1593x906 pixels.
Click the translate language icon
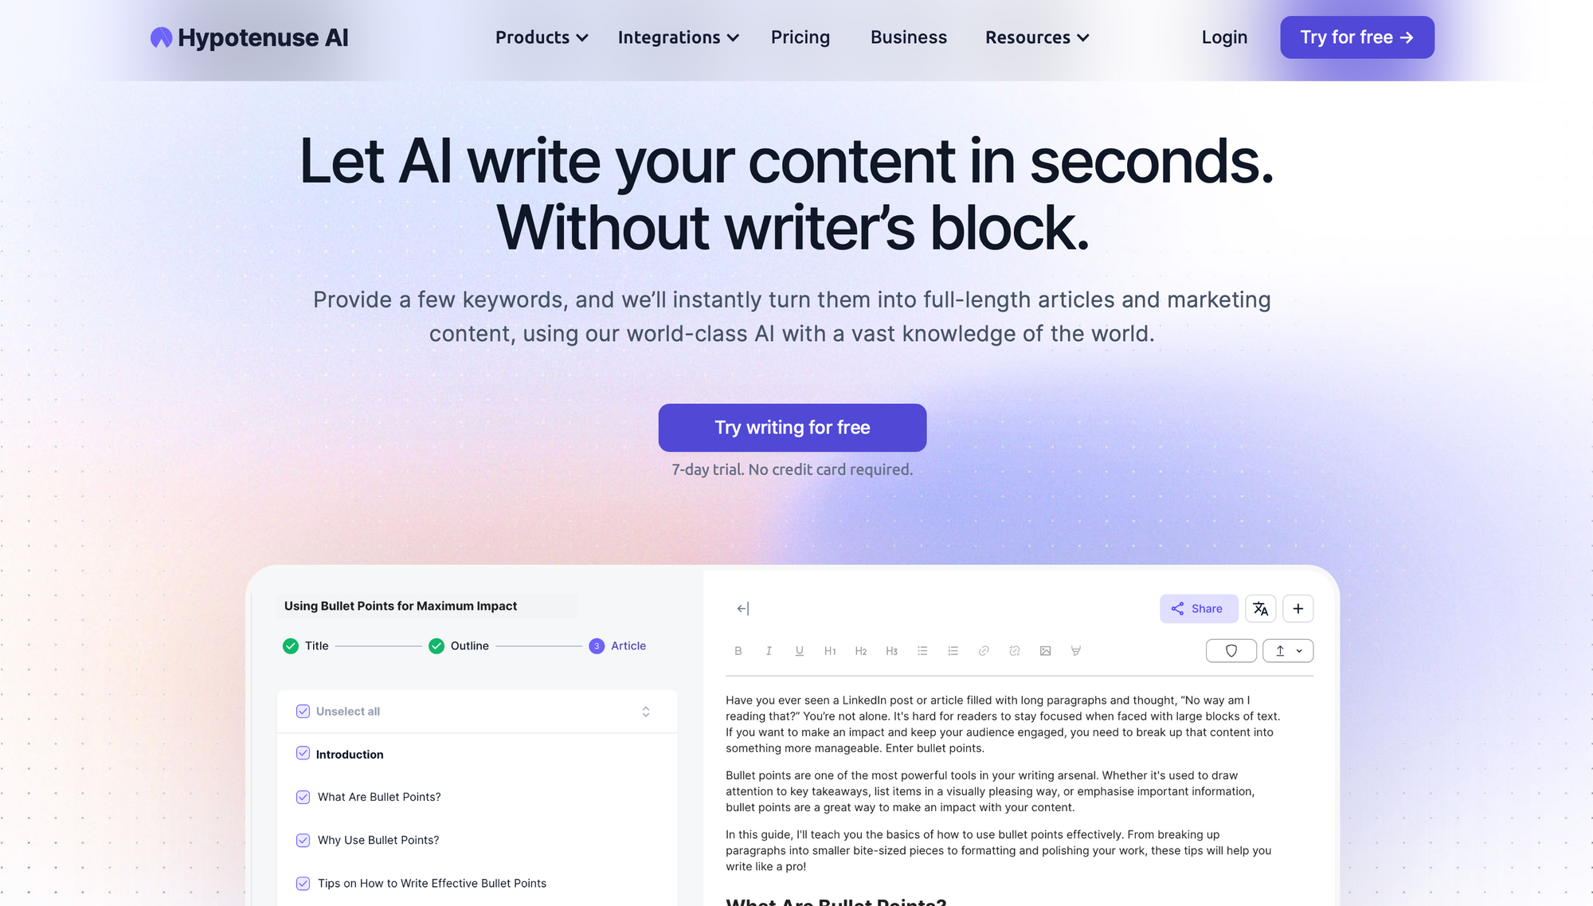coord(1260,608)
